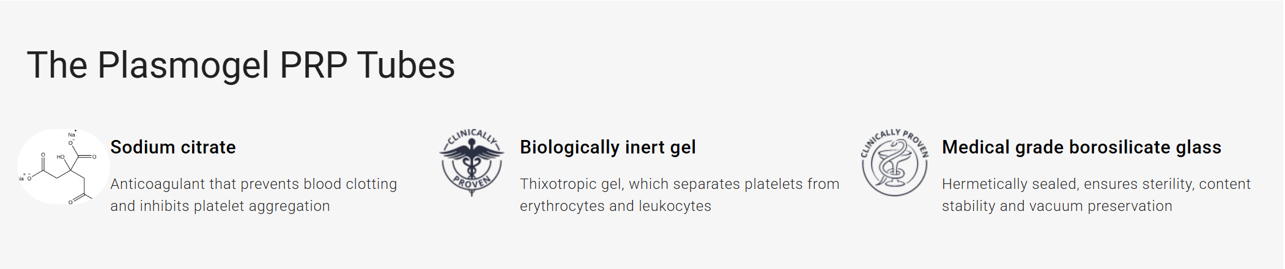Viewport: 1285px width, 269px height.
Task: Select the Sodium citrate heading
Action: click(x=173, y=147)
